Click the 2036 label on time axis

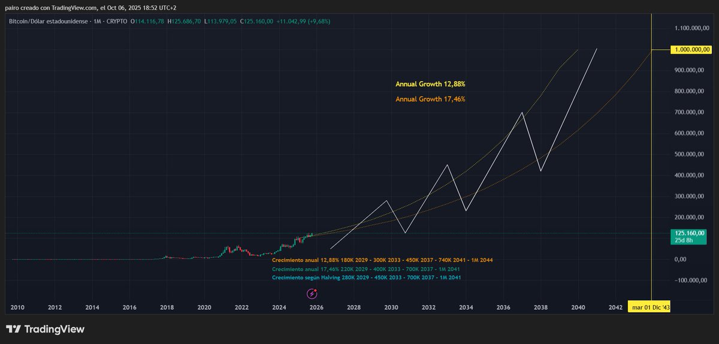[503, 307]
